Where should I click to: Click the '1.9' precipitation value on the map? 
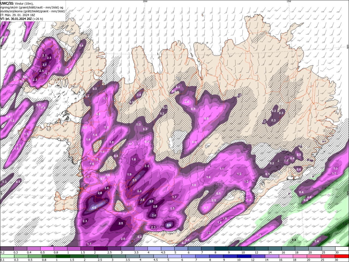130,174
